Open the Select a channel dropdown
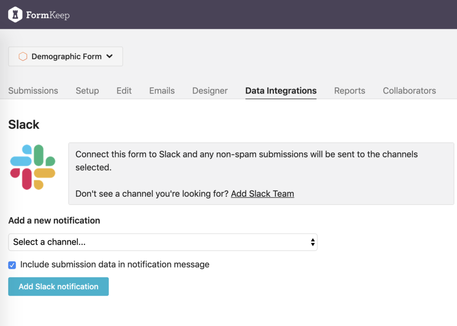Image resolution: width=457 pixels, height=326 pixels. point(162,242)
